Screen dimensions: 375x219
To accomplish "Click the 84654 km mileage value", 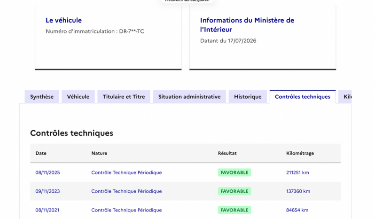I will [297, 210].
